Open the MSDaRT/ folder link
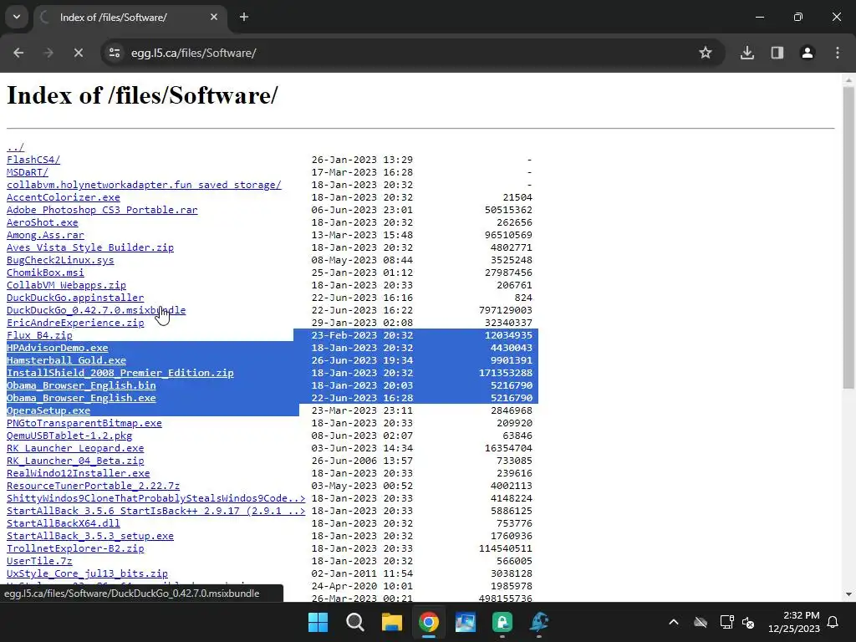 28,172
